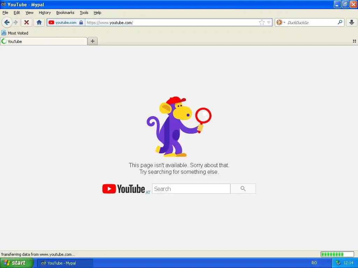358x268 pixels.
Task: Open the URL history dropdown arrow
Action: point(269,22)
